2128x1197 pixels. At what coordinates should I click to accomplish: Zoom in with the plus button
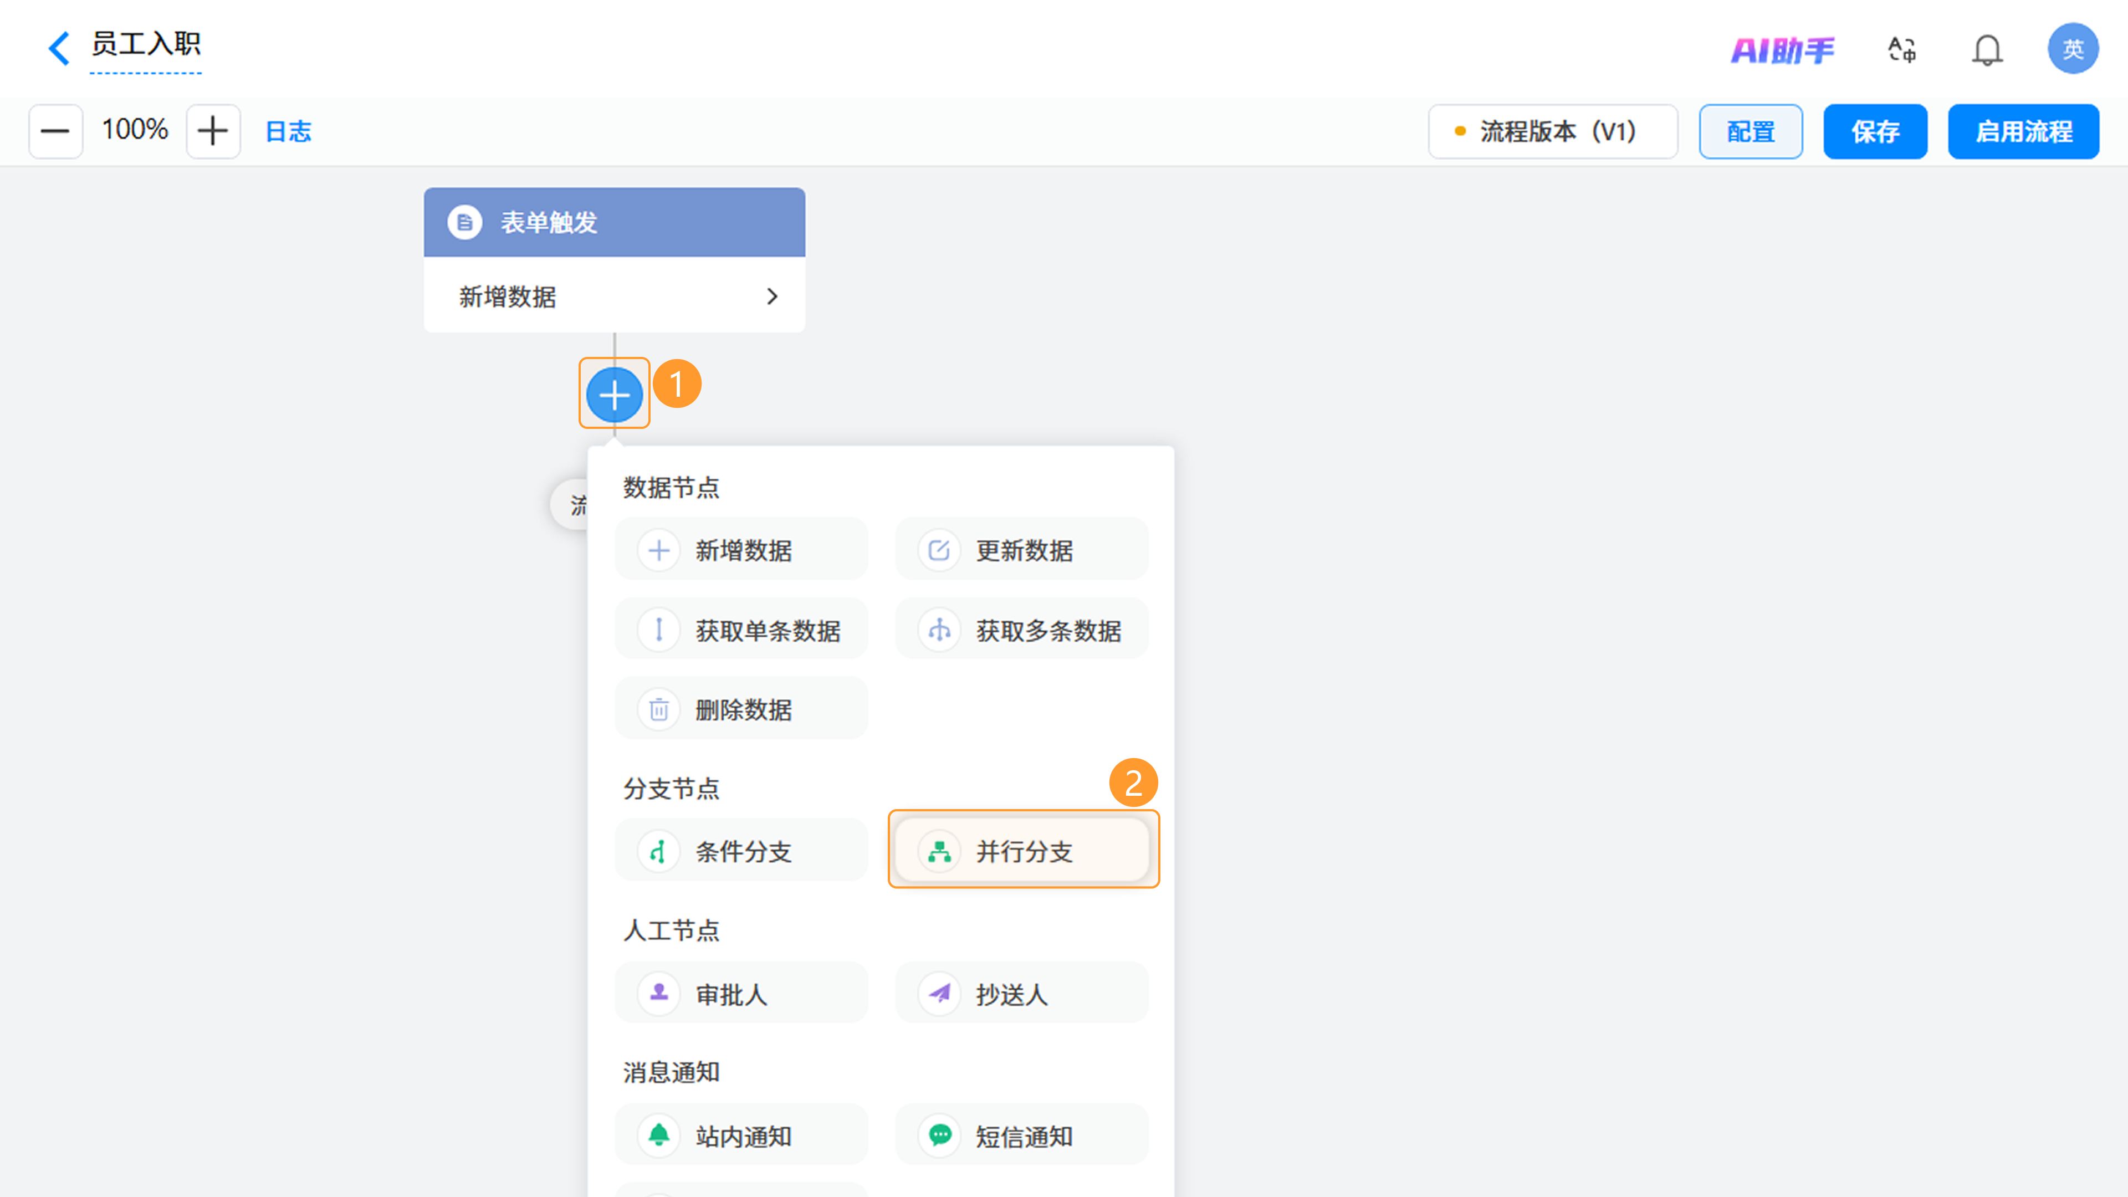click(213, 131)
